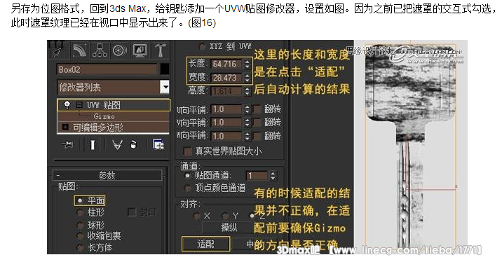Click the 高度 spinner arrows
Screen dimensions: 502x262
click(x=247, y=91)
